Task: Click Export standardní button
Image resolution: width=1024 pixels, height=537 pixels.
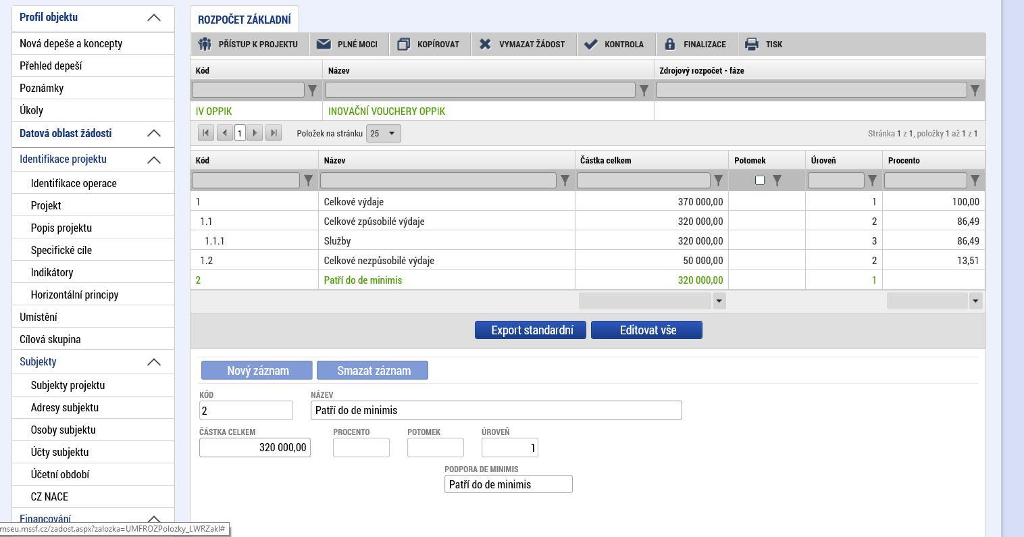Action: tap(530, 330)
